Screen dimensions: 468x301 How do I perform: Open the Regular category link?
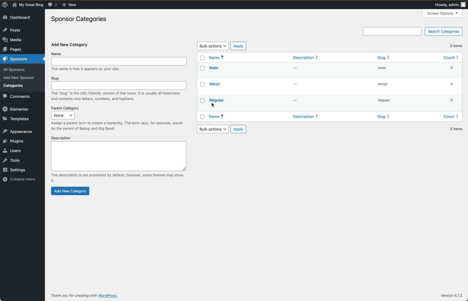[216, 100]
